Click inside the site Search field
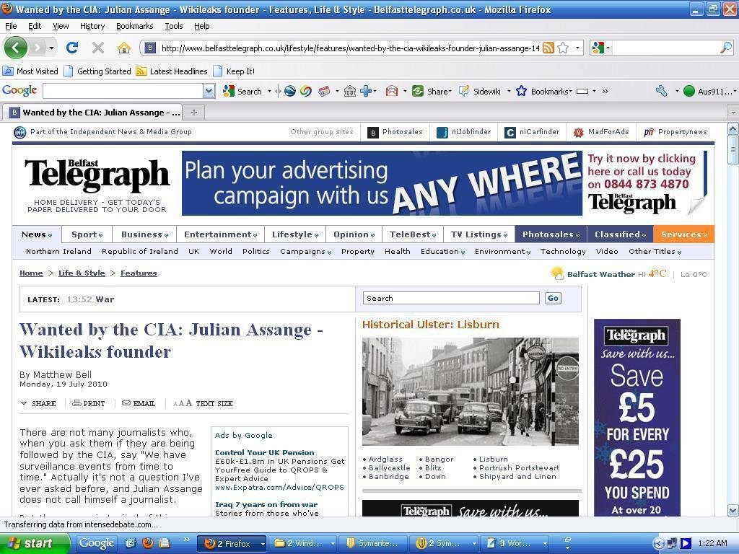This screenshot has width=739, height=554. (x=451, y=298)
